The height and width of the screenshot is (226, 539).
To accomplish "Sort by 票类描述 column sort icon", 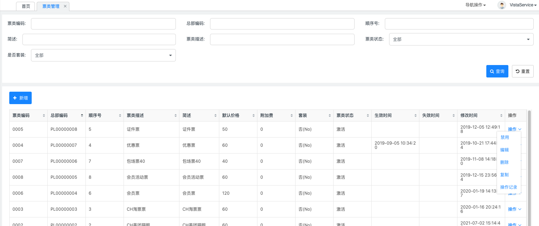I will [x=176, y=116].
